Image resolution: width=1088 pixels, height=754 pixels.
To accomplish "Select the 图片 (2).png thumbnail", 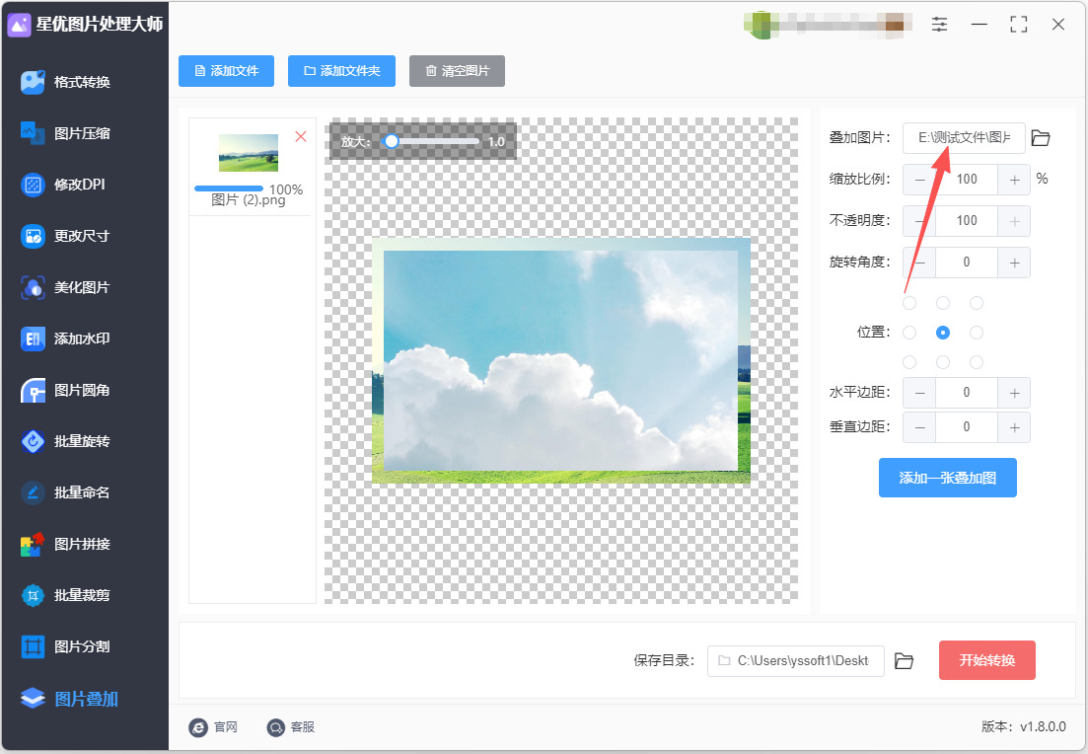I will pos(249,153).
